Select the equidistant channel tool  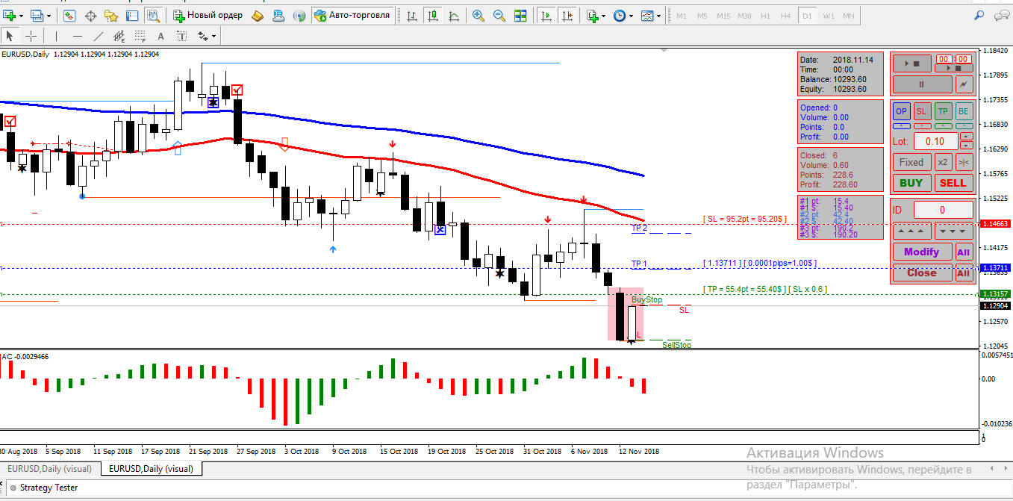119,35
